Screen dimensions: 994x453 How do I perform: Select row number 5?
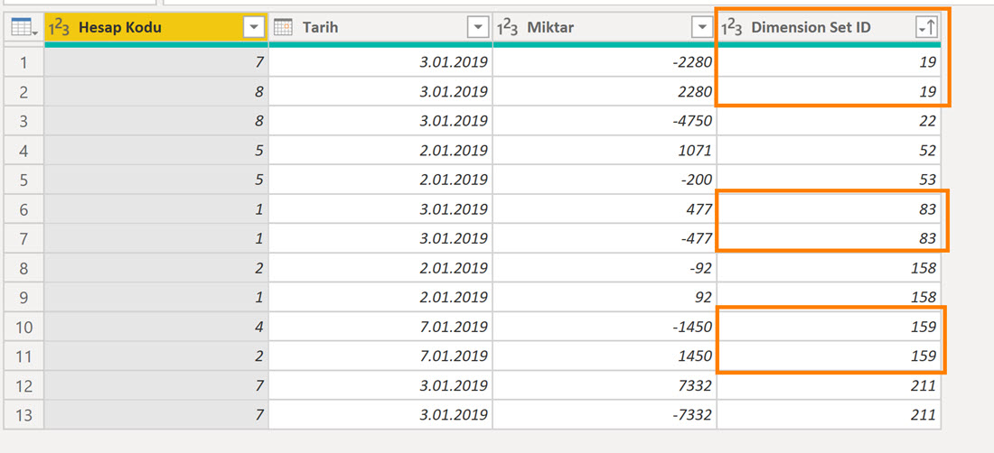pos(24,180)
